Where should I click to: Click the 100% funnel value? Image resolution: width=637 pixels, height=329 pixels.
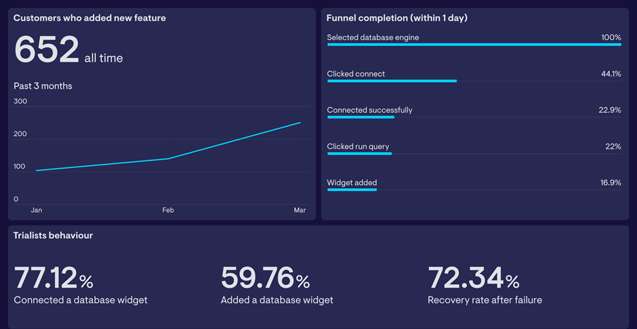611,38
